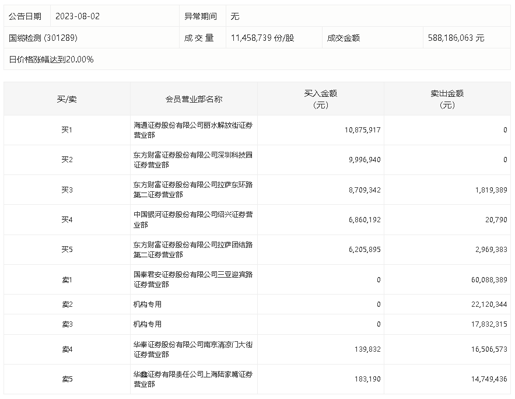Select the 卖2 row label

coord(66,304)
